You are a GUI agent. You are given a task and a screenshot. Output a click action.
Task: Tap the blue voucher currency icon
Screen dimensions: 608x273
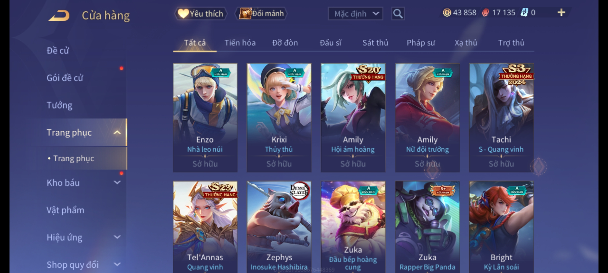click(x=524, y=13)
